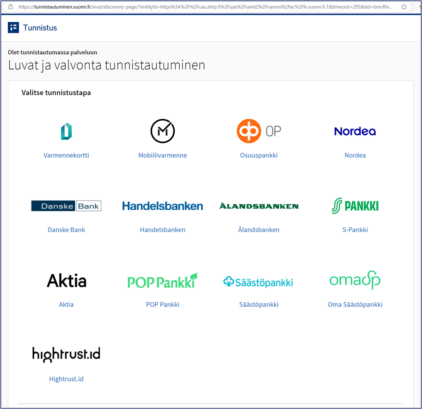Click the POP Pankki logo
This screenshot has height=409, width=422.
click(162, 280)
